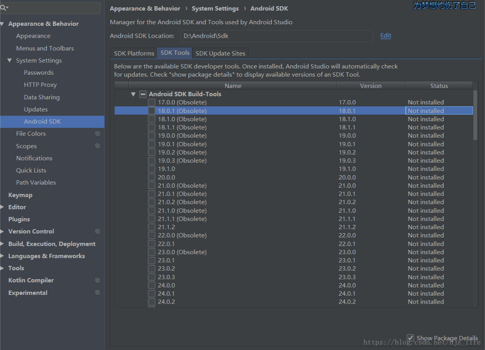The height and width of the screenshot is (350, 485).
Task: Collapse the Appearance & Behavior section arrow
Action: [x=3, y=24]
